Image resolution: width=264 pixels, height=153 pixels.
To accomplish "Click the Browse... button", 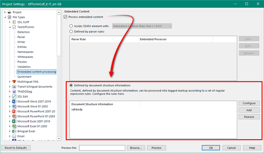I will (136, 148).
